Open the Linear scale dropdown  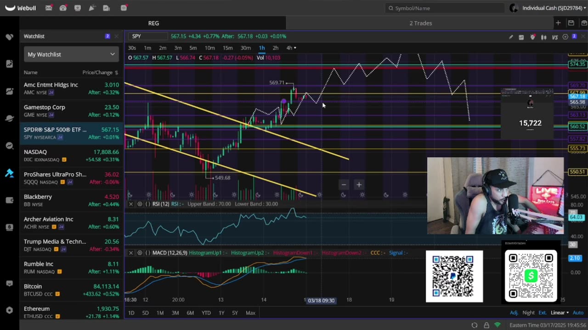tap(560, 313)
